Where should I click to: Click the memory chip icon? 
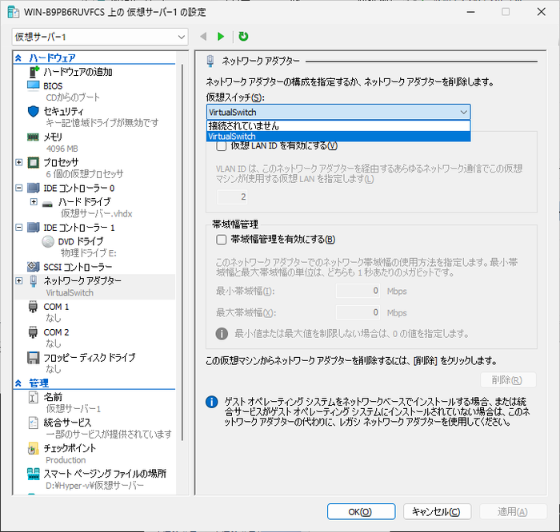click(x=34, y=137)
